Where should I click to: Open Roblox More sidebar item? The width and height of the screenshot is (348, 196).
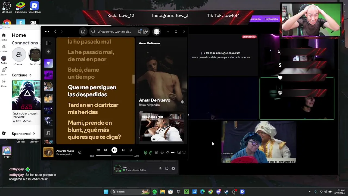pyautogui.click(x=4, y=83)
